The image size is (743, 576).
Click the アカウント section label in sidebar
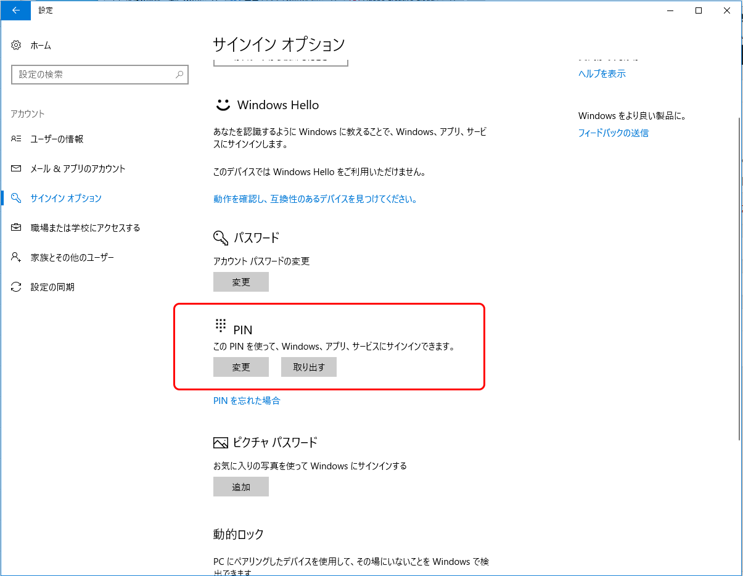(28, 114)
